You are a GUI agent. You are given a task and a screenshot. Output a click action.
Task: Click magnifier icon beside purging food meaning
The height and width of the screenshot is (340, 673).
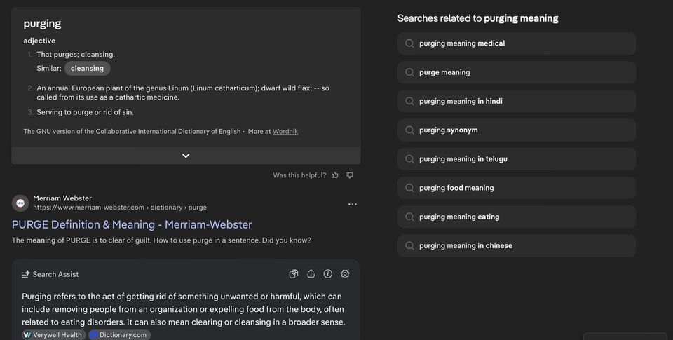409,188
